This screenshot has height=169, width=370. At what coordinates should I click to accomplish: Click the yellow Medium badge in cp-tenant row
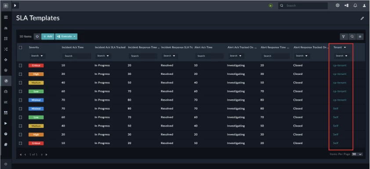[x=36, y=83]
